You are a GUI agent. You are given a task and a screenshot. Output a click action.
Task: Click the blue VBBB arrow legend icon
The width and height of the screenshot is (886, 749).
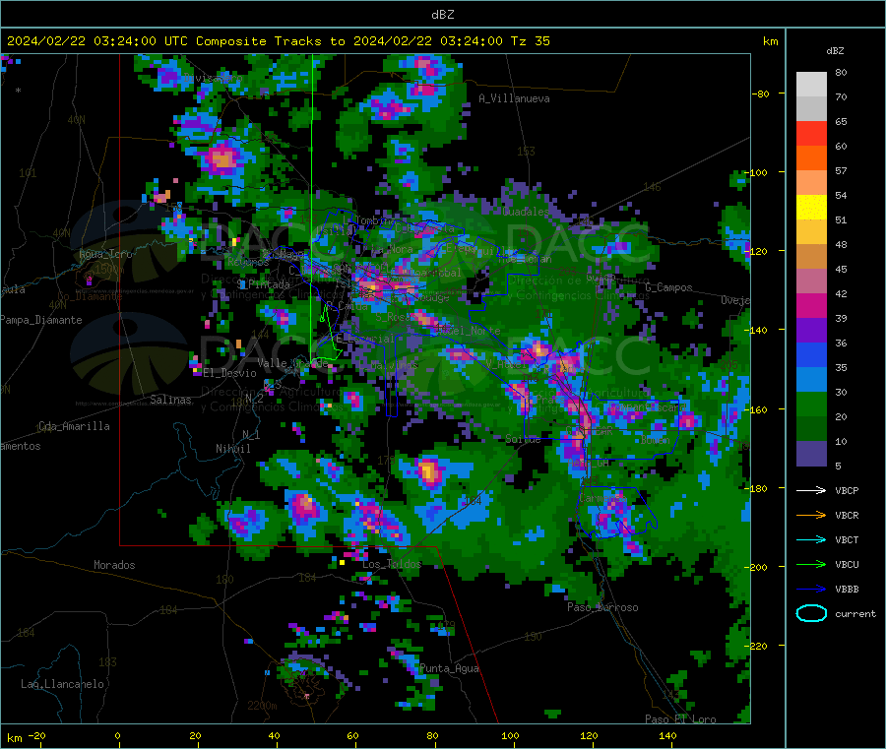[811, 589]
